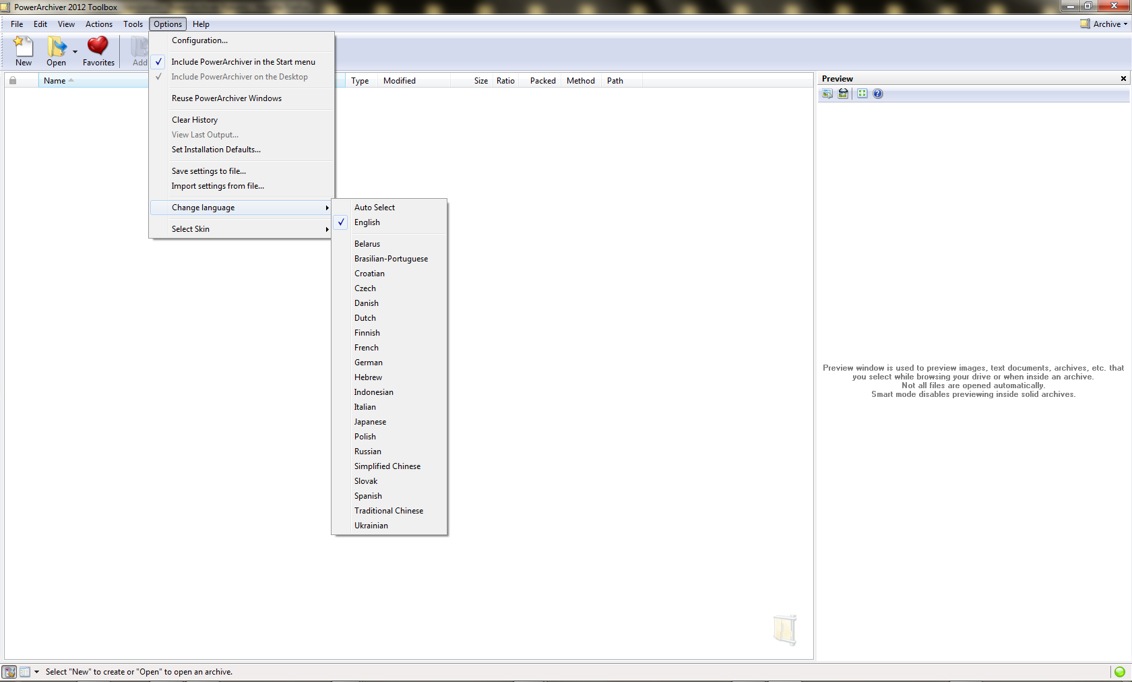The width and height of the screenshot is (1132, 682).
Task: Expand the Change language submenu
Action: [x=242, y=208]
